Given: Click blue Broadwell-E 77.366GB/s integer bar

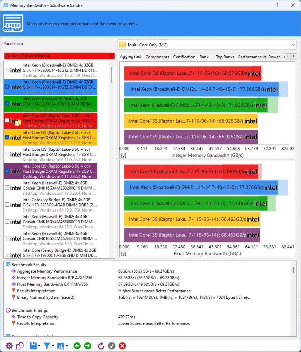Looking at the screenshot, I should coord(201,89).
